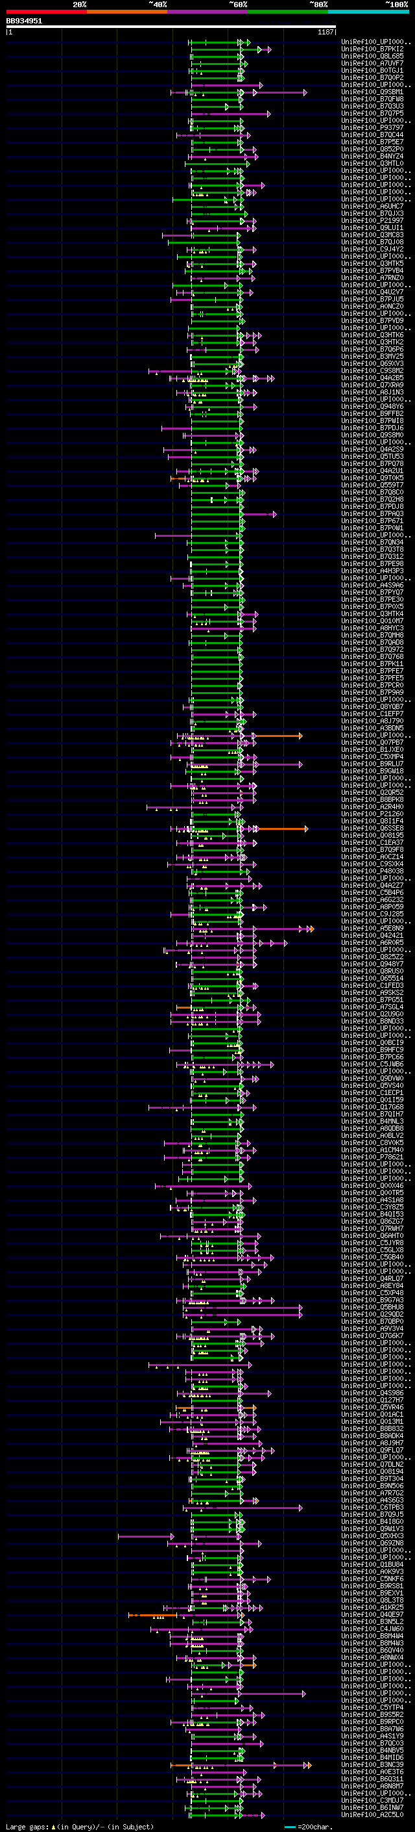This screenshot has width=415, height=1832.
Task: Click the cyan ~100% identity legend segment
Action: click(368, 12)
